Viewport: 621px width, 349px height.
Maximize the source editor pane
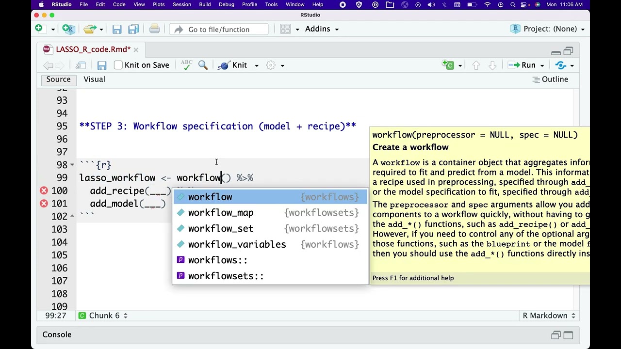click(x=568, y=51)
